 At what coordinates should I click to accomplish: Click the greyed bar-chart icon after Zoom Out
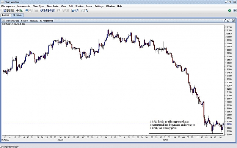click(36, 11)
